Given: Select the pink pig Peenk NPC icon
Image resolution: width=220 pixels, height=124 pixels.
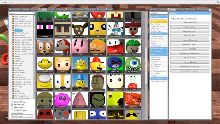Looking at the screenshot, I should point(63,100).
